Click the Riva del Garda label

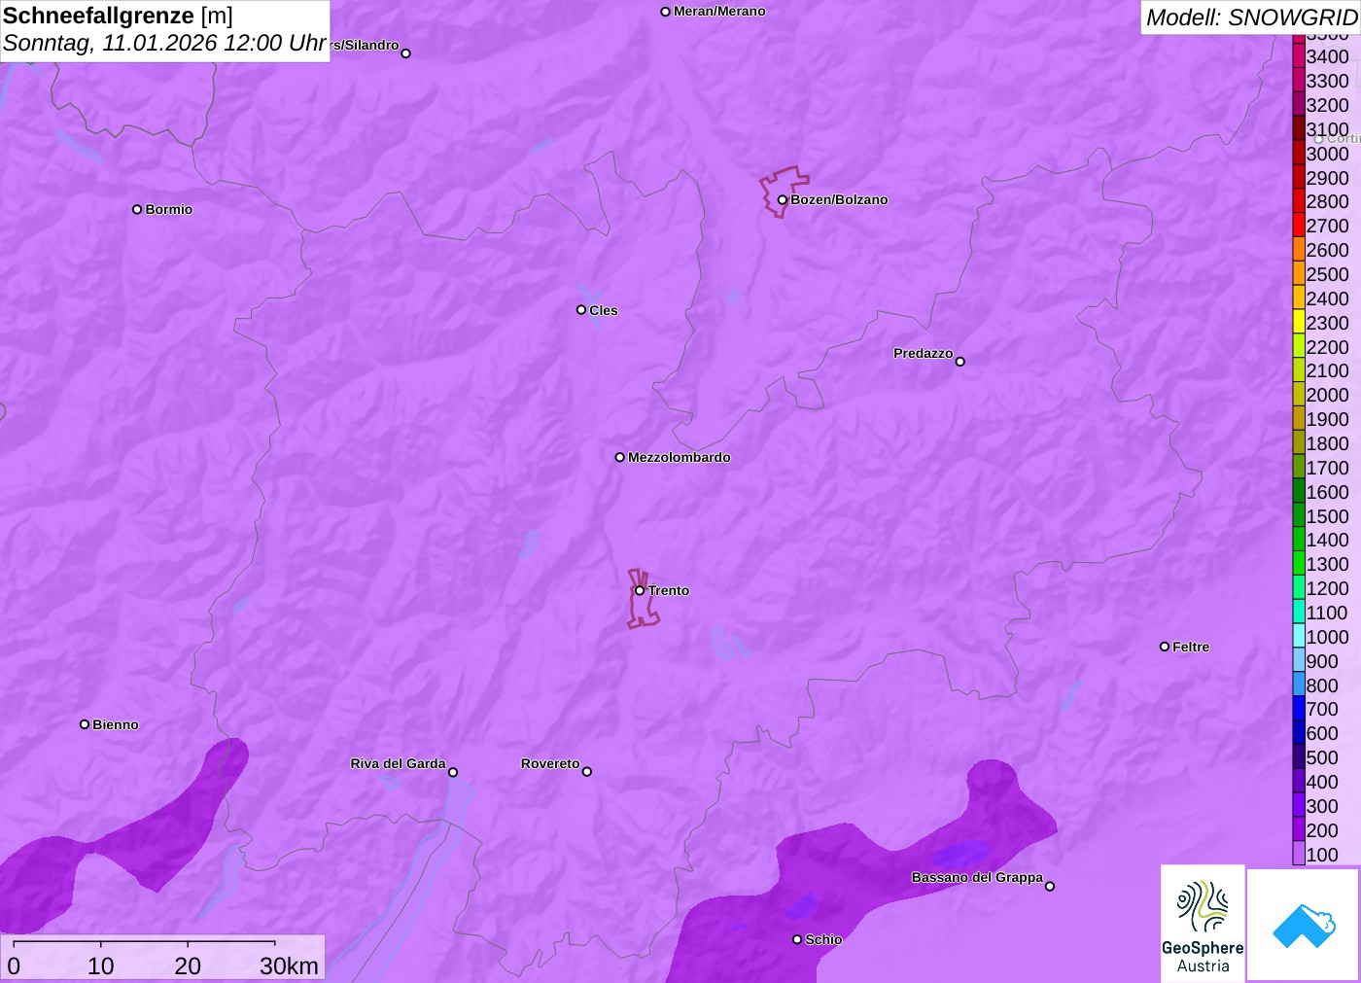[x=398, y=763]
